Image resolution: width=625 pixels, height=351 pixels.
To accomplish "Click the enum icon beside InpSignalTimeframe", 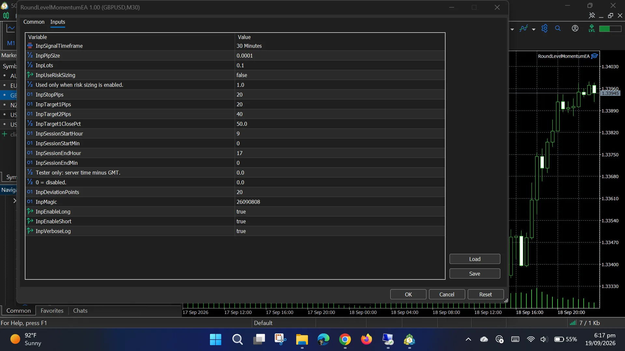I will (30, 45).
